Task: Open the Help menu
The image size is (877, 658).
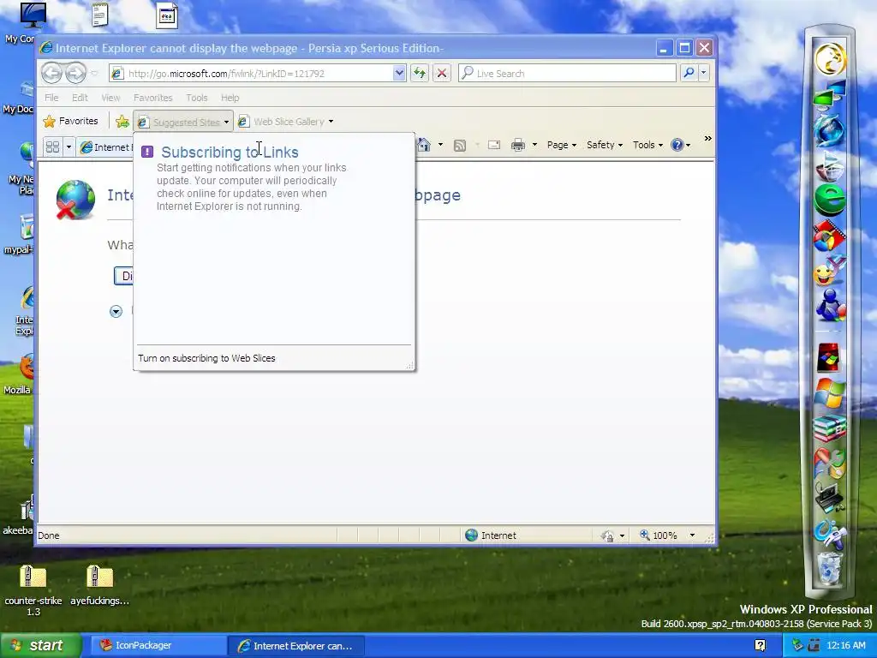Action: click(x=230, y=98)
